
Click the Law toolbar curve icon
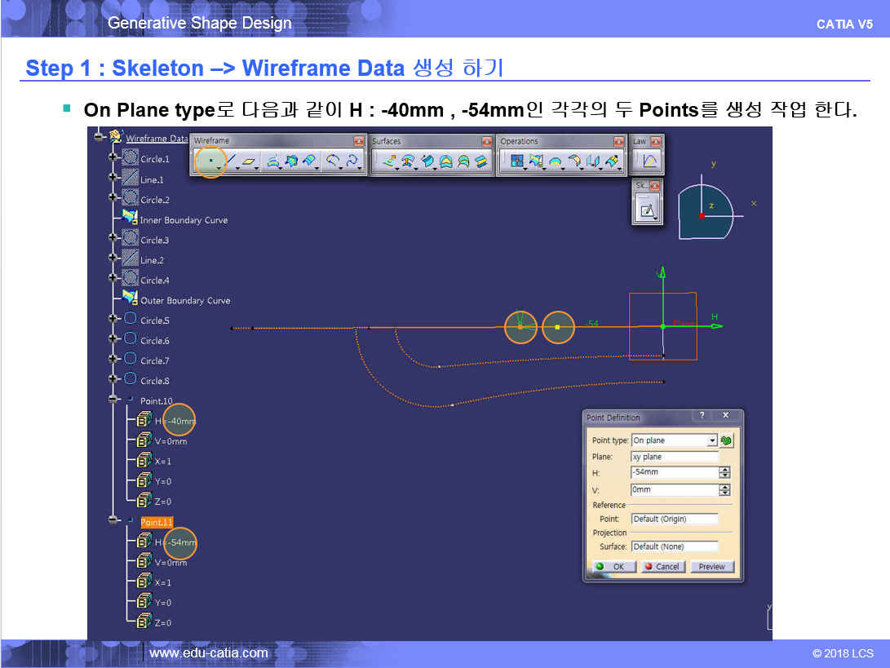coord(650,161)
